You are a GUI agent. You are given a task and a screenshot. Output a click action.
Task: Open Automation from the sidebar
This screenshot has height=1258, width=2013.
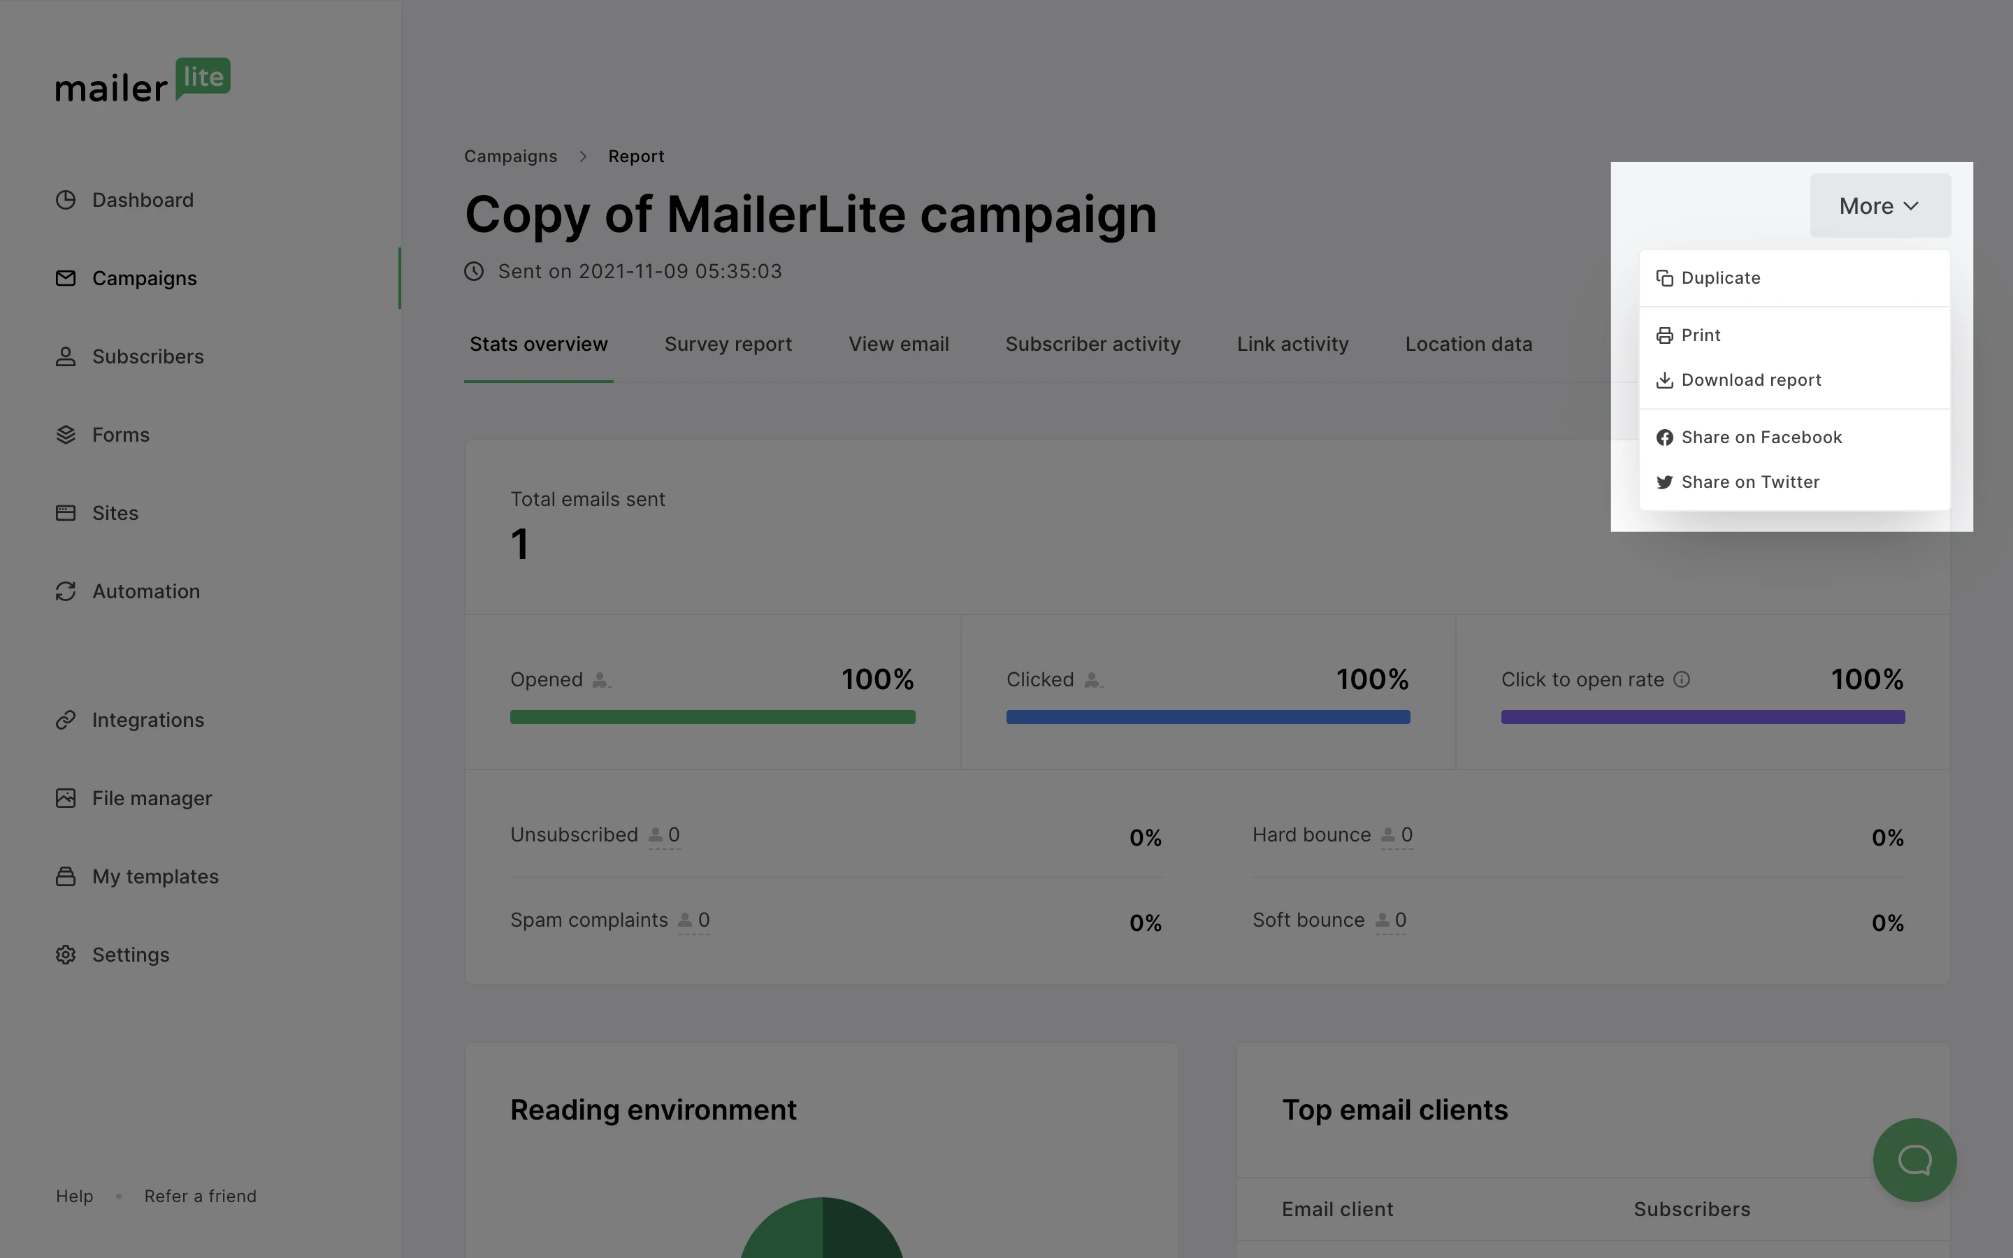[x=145, y=591]
